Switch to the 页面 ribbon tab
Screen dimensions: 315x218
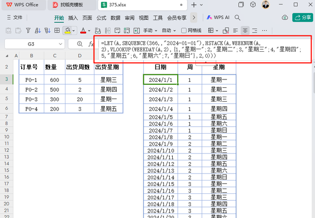[87, 18]
